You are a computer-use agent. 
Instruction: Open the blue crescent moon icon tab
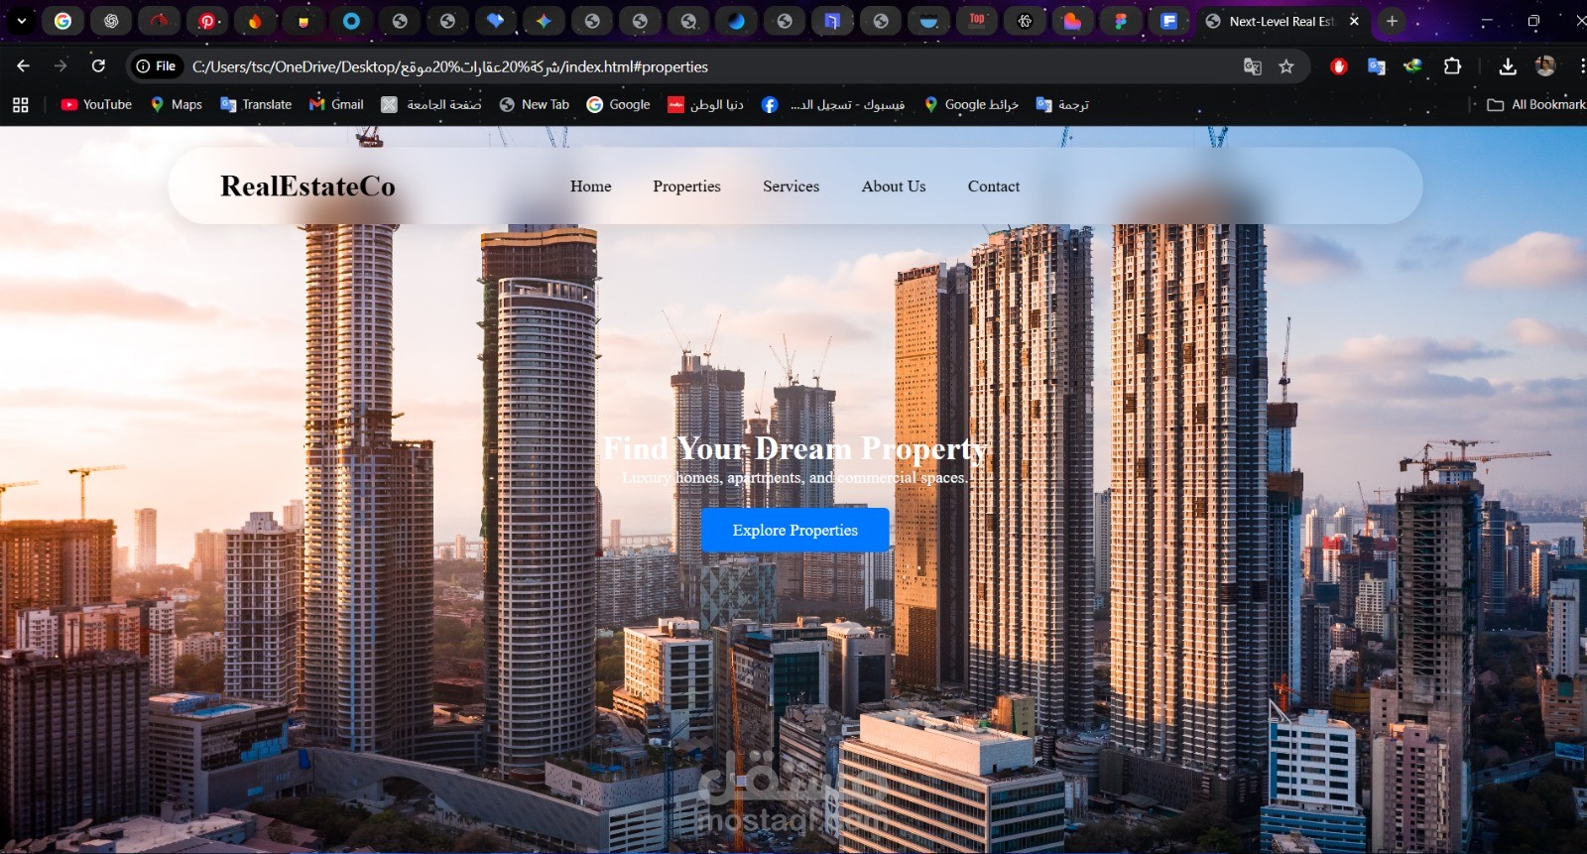pyautogui.click(x=736, y=21)
